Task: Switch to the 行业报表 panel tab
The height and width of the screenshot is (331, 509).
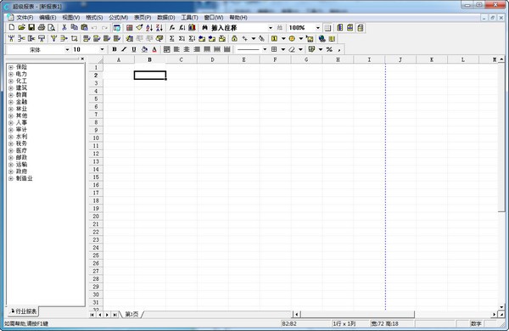Action: pos(24,311)
